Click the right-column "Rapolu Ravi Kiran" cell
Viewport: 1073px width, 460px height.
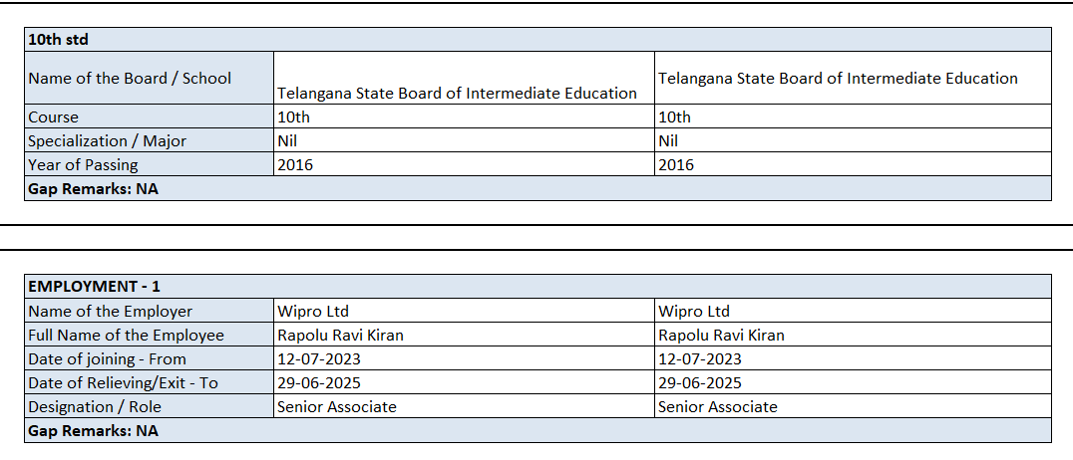[x=721, y=335]
